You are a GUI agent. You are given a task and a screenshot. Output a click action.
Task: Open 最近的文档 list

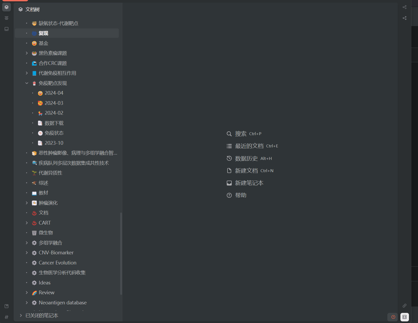tap(252, 146)
